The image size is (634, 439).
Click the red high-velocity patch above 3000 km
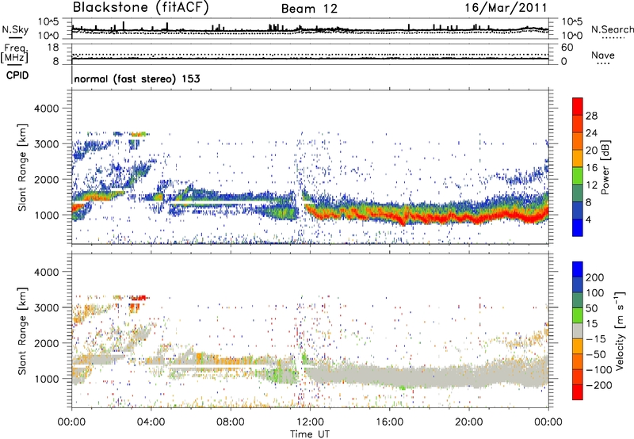pos(138,298)
